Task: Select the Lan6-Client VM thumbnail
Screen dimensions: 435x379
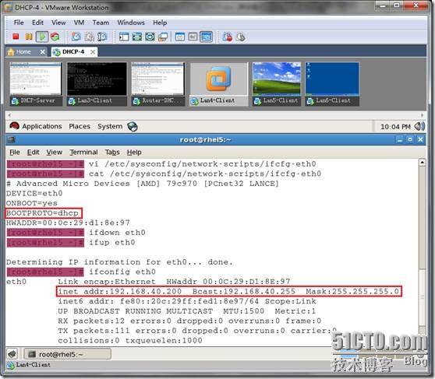Action: [x=332, y=84]
